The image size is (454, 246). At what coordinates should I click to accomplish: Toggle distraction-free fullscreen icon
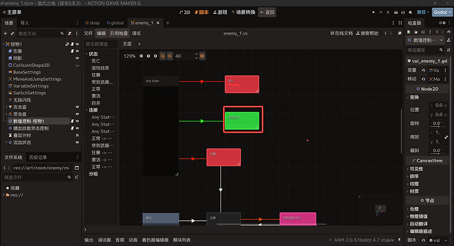click(400, 23)
